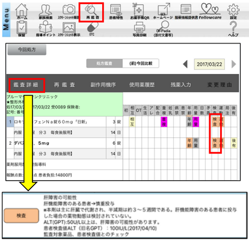The height and width of the screenshot is (241, 249).
Task: Open the OTC pill icon
Action: [93, 29]
